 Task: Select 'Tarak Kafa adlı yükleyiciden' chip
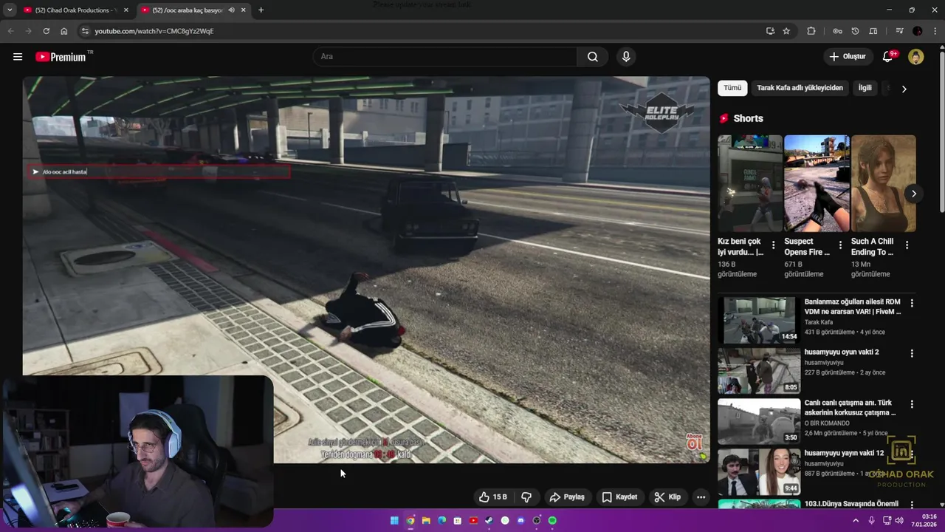800,88
